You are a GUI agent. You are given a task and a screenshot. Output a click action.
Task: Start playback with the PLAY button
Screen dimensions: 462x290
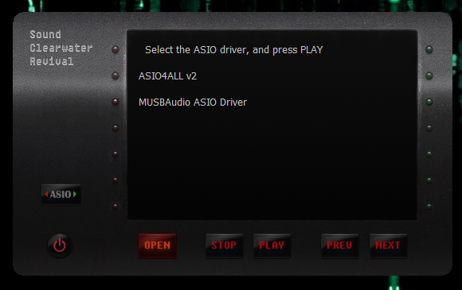[x=272, y=246]
